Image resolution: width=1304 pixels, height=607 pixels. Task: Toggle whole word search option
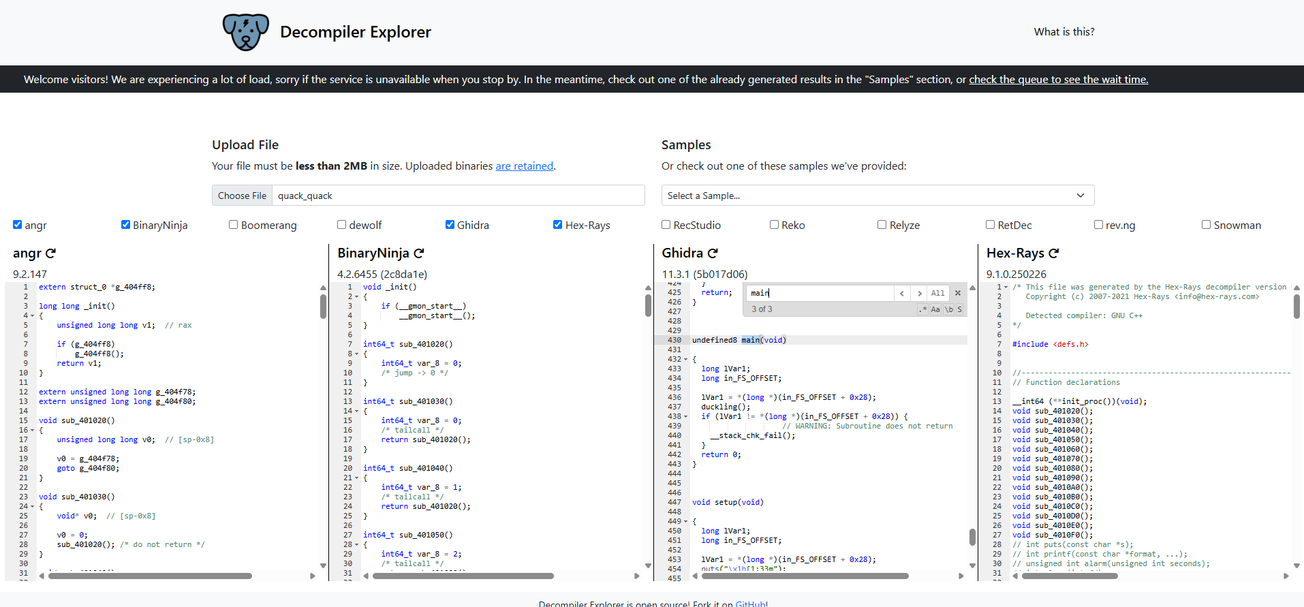click(948, 309)
